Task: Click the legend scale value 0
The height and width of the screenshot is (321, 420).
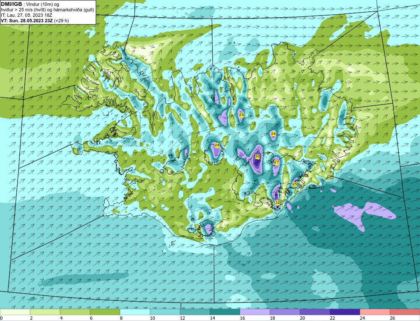Action: (1, 318)
